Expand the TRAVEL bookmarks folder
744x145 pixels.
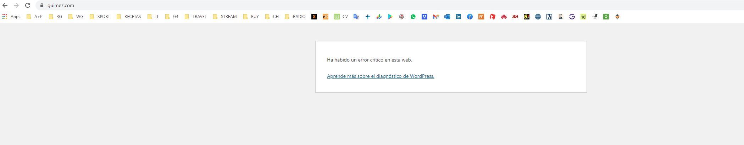tap(195, 17)
